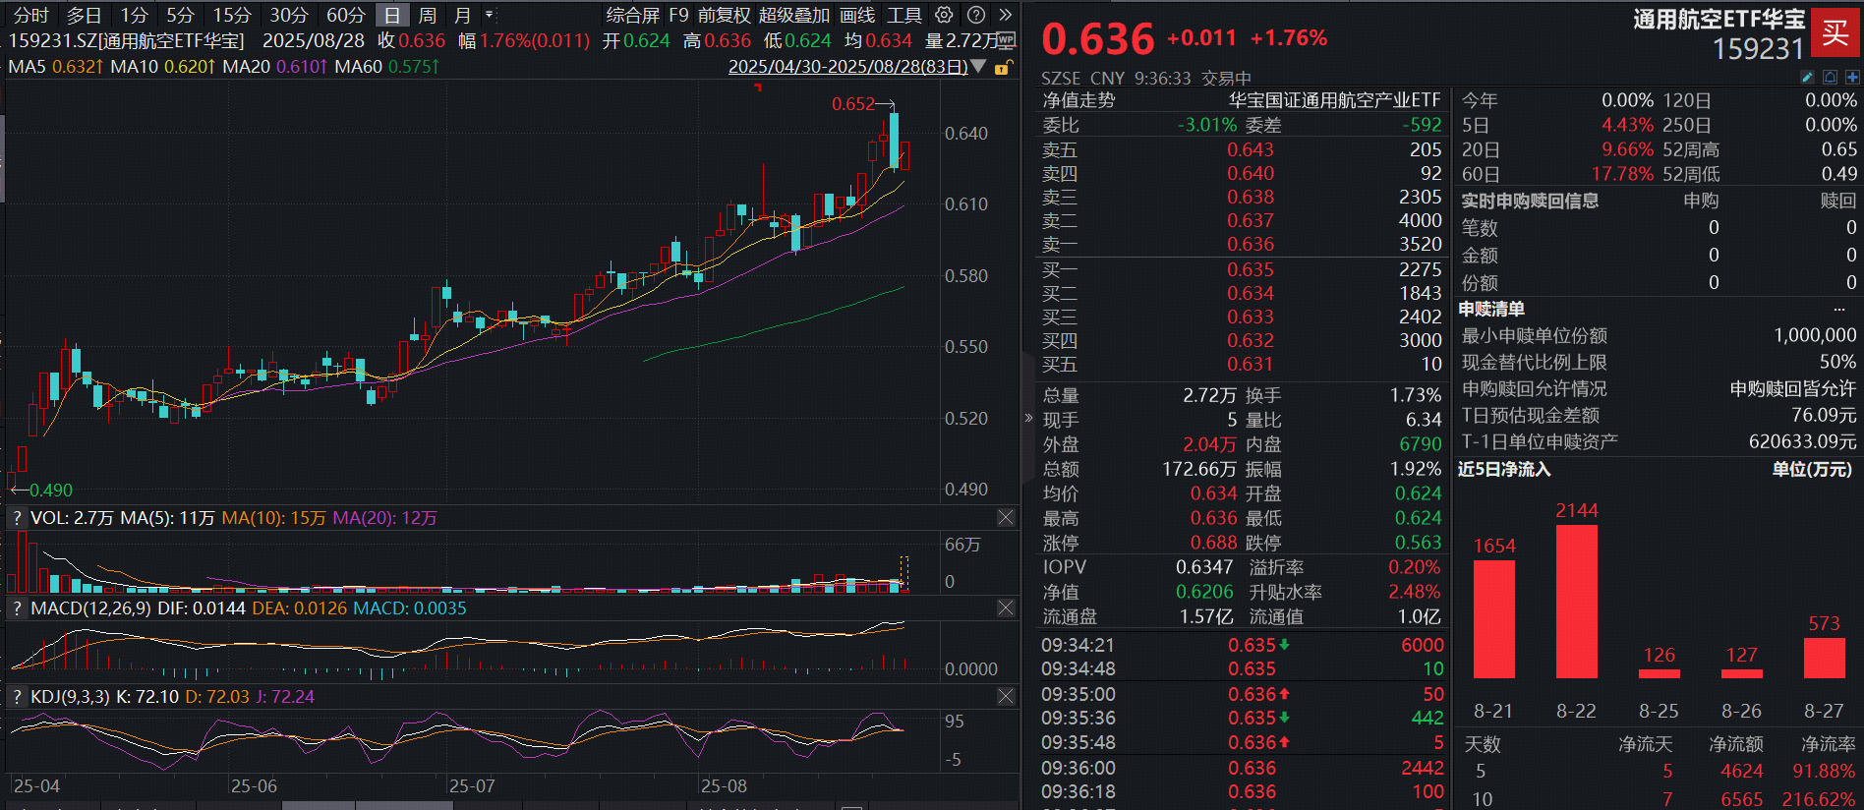
Task: Close the VOL indicator panel
Action: (1005, 517)
